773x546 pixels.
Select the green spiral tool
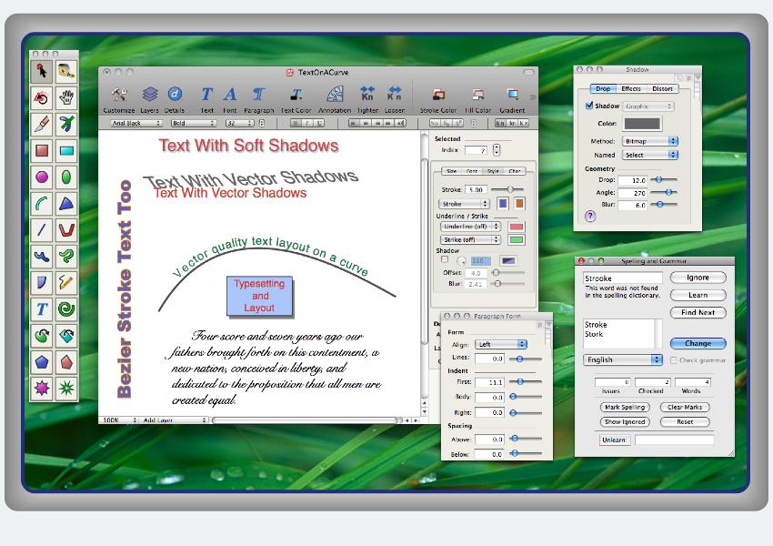(x=66, y=308)
